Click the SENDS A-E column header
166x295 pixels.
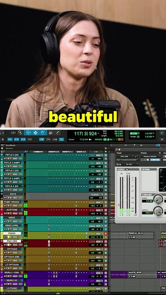tap(81, 152)
